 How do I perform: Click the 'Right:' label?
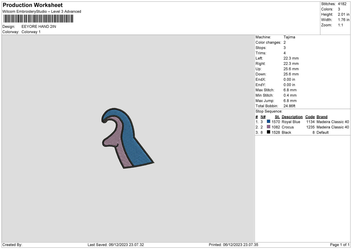click(260, 63)
